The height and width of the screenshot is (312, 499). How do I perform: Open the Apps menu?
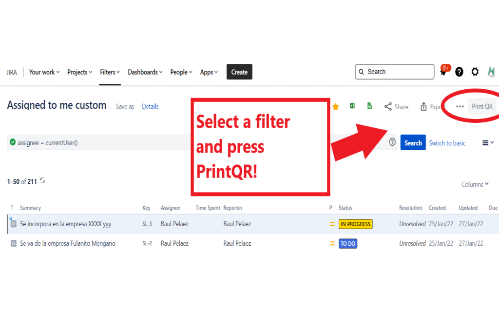[x=209, y=72]
